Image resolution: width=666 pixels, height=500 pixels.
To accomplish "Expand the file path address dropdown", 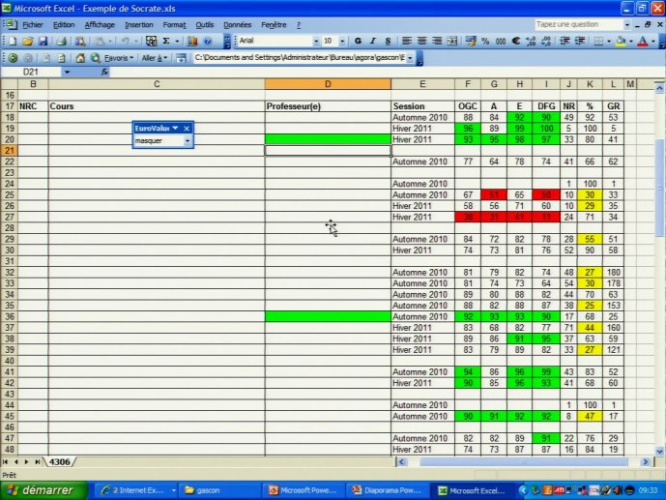I will click(410, 58).
